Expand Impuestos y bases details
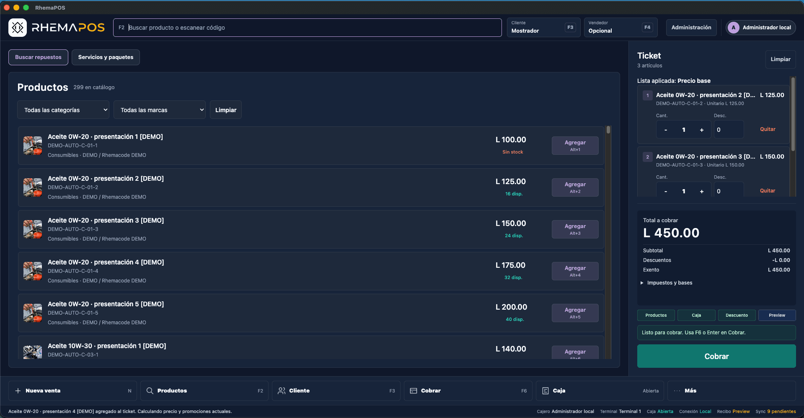The height and width of the screenshot is (418, 804). [x=667, y=283]
